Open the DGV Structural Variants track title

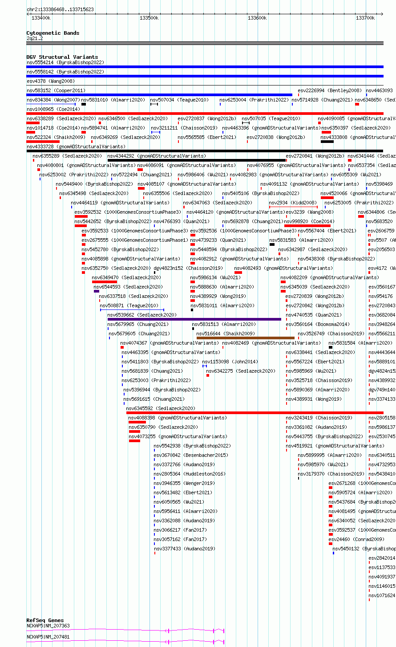[x=62, y=57]
